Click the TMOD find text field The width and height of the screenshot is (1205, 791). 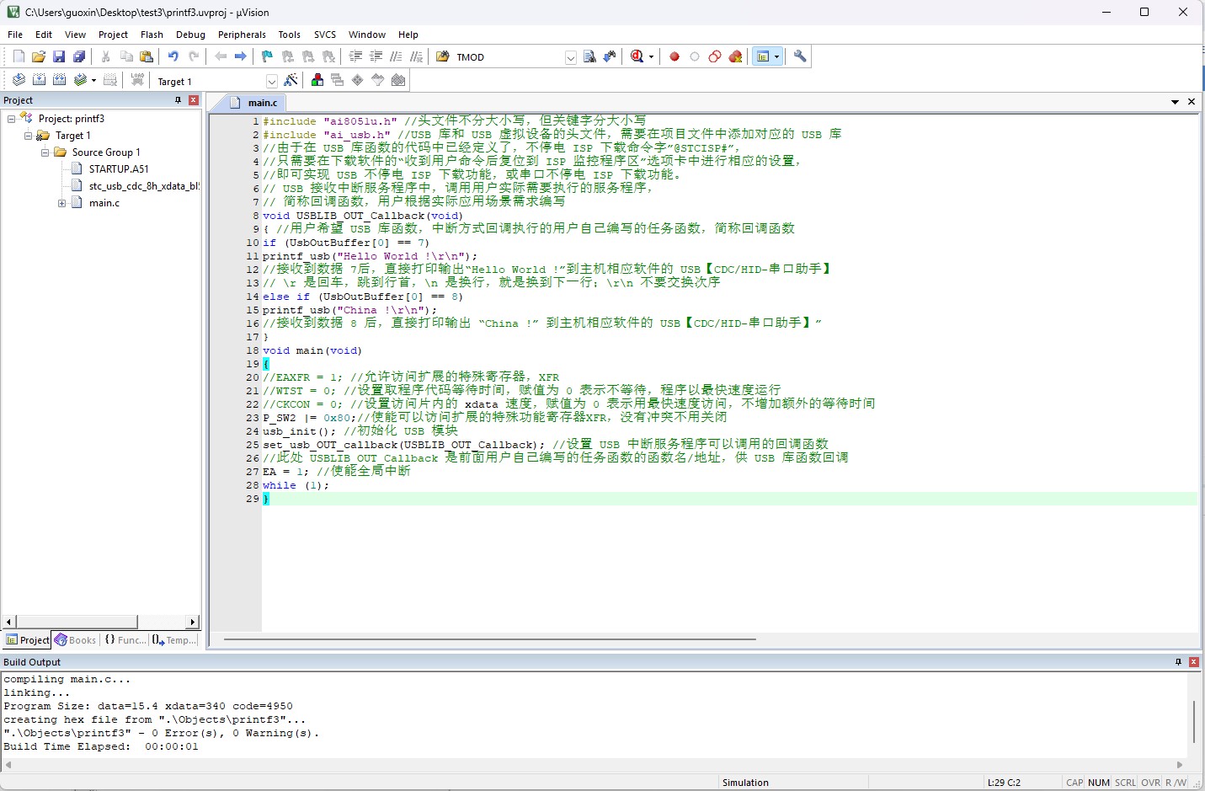click(x=509, y=57)
